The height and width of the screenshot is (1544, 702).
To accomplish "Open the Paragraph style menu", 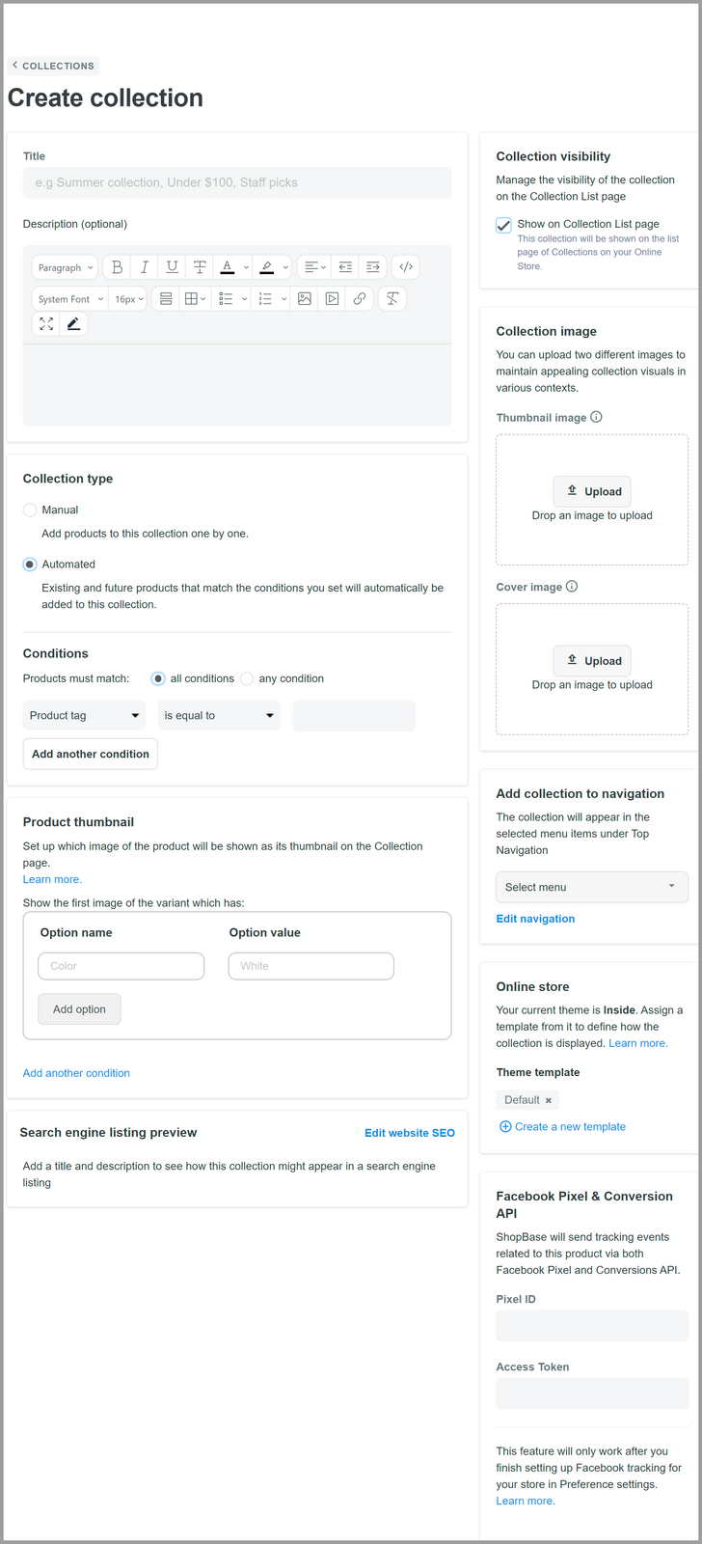I will [66, 267].
